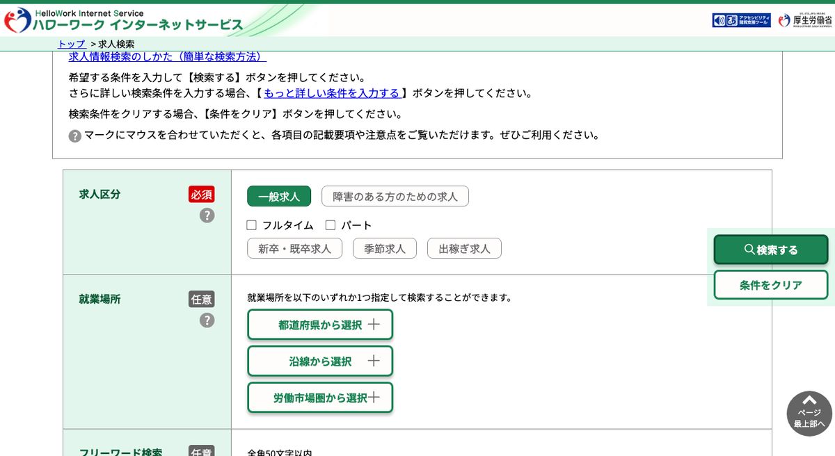
Task: Select 障害のある方のための求人 option
Action: coord(395,197)
